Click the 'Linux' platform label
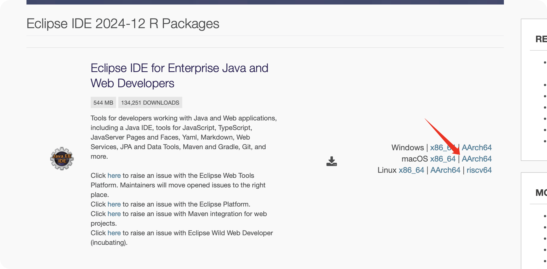This screenshot has height=269, width=547. pyautogui.click(x=387, y=170)
